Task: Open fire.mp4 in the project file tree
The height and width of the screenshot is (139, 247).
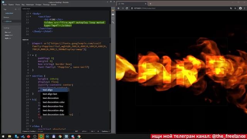Action: [x=8, y=32]
